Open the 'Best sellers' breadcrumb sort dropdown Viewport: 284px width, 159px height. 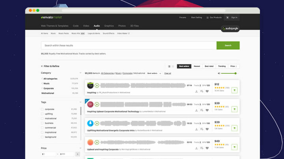153,73
